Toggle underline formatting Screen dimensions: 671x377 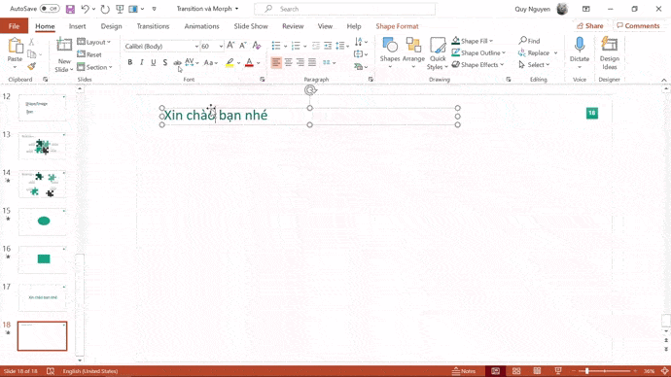click(154, 63)
